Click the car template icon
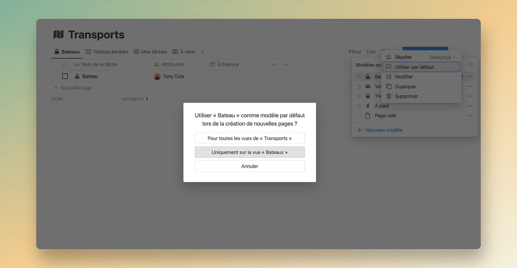Screen dimensions: 517x268 click(368, 86)
